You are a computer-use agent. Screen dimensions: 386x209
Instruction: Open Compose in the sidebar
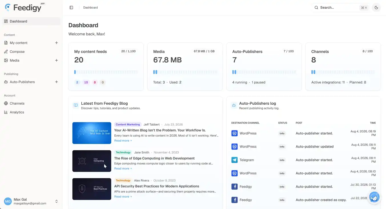coord(31,52)
